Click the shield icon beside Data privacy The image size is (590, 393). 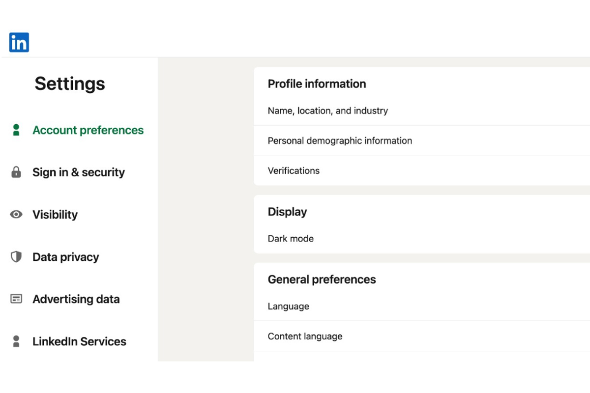[16, 257]
